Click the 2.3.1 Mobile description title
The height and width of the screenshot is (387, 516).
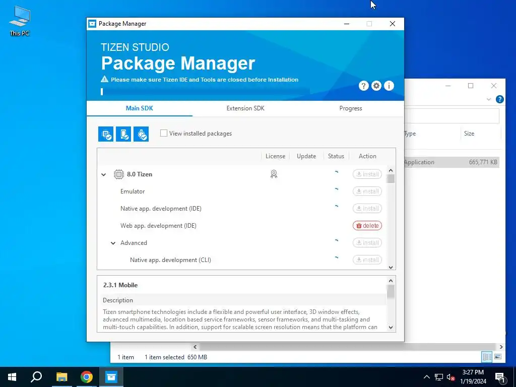120,285
